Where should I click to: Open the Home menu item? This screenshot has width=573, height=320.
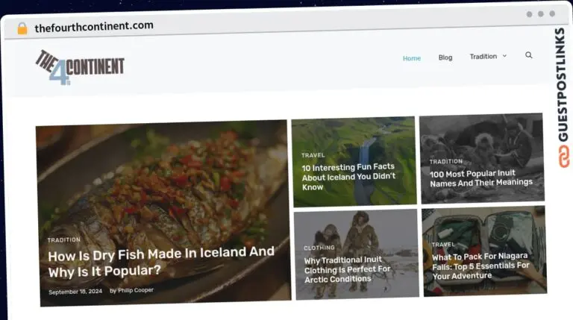click(411, 58)
